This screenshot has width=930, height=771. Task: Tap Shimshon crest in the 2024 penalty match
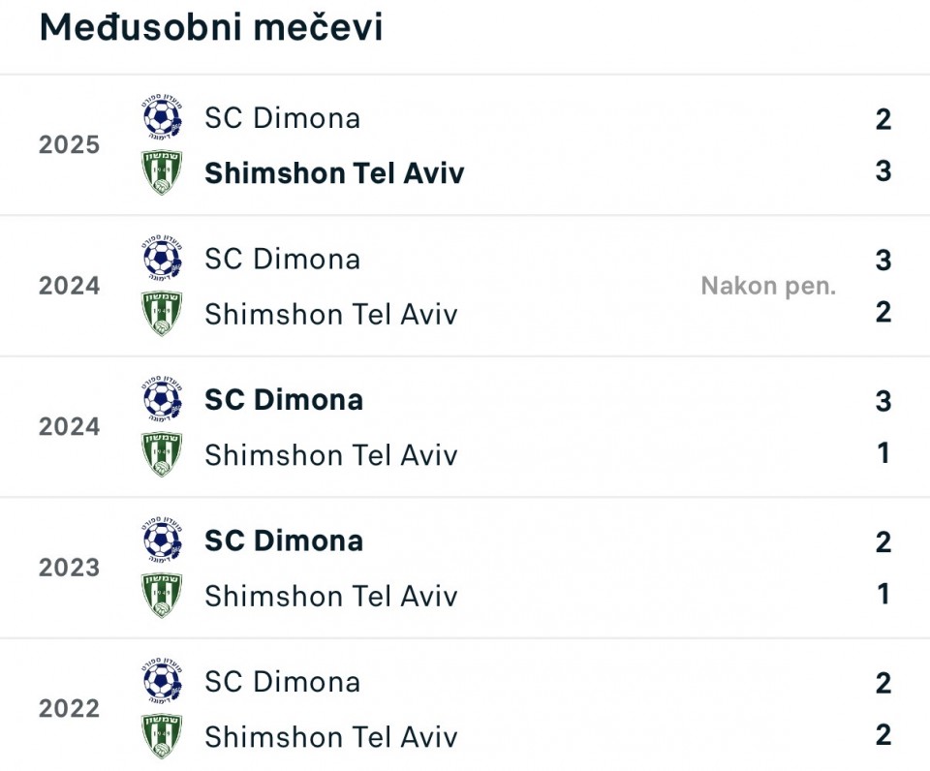click(162, 314)
